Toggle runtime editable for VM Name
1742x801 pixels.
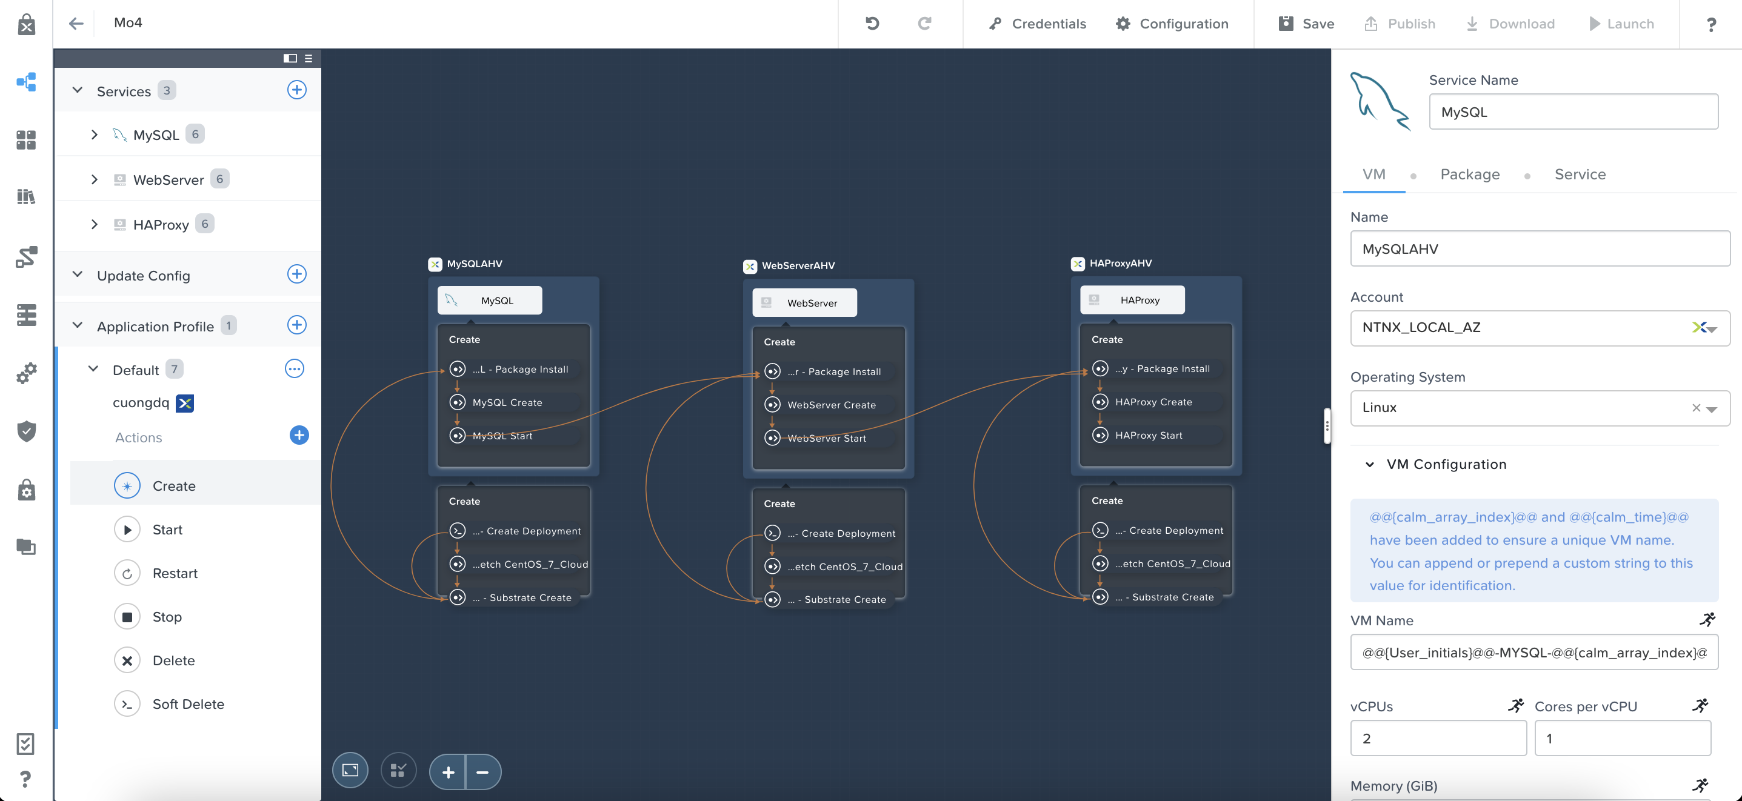pyautogui.click(x=1707, y=620)
